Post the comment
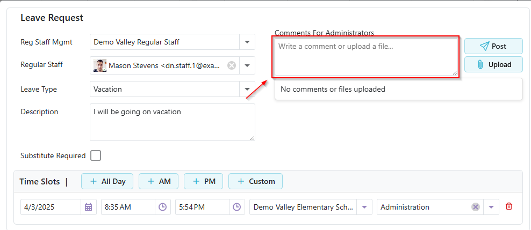This screenshot has width=531, height=230. 493,46
